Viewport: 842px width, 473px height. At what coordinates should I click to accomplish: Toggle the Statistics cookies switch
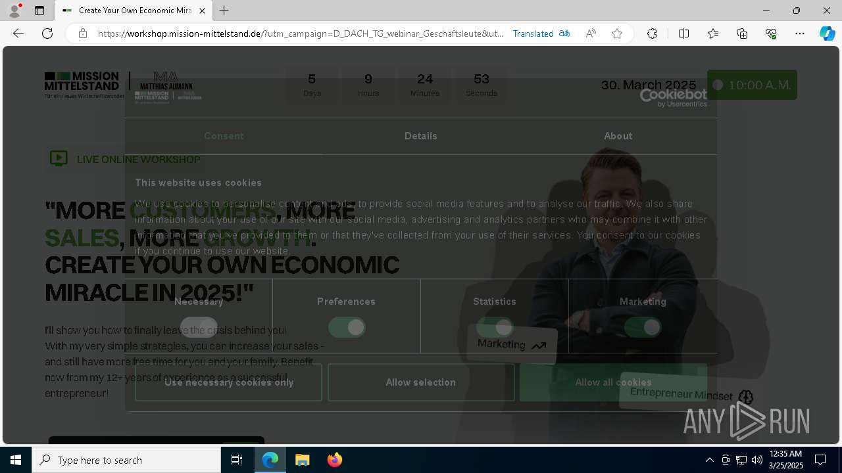pyautogui.click(x=495, y=327)
